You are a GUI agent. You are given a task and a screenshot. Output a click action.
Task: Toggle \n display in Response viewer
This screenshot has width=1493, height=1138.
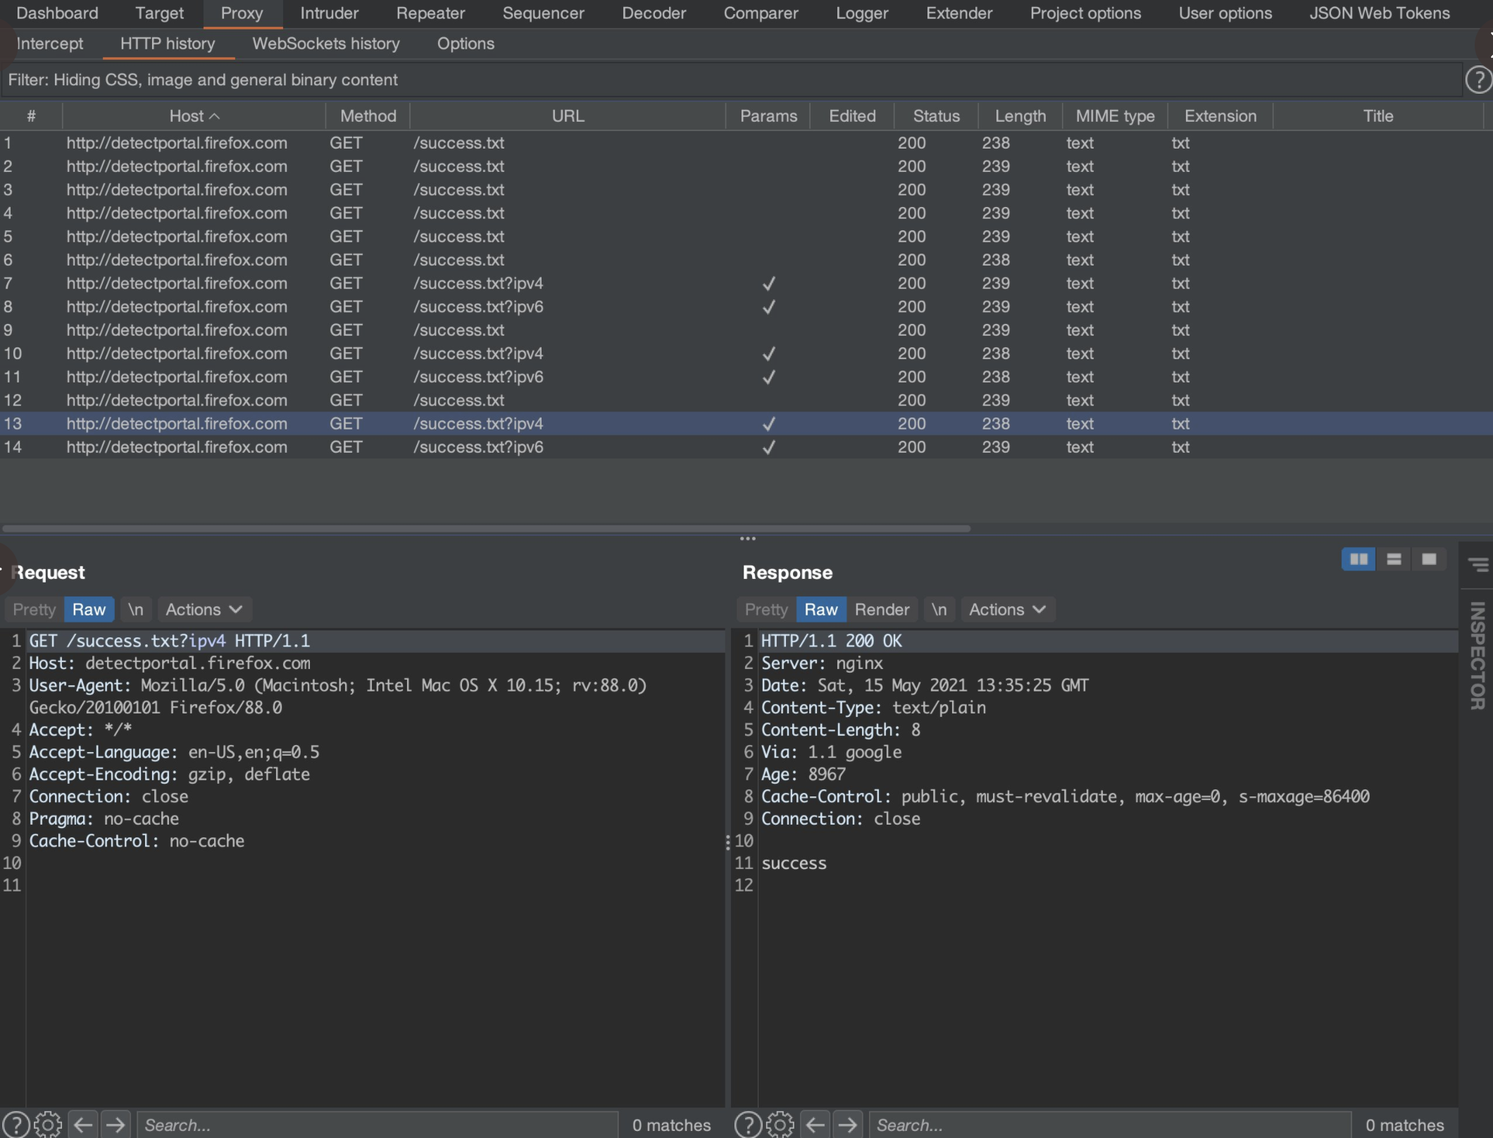coord(939,609)
